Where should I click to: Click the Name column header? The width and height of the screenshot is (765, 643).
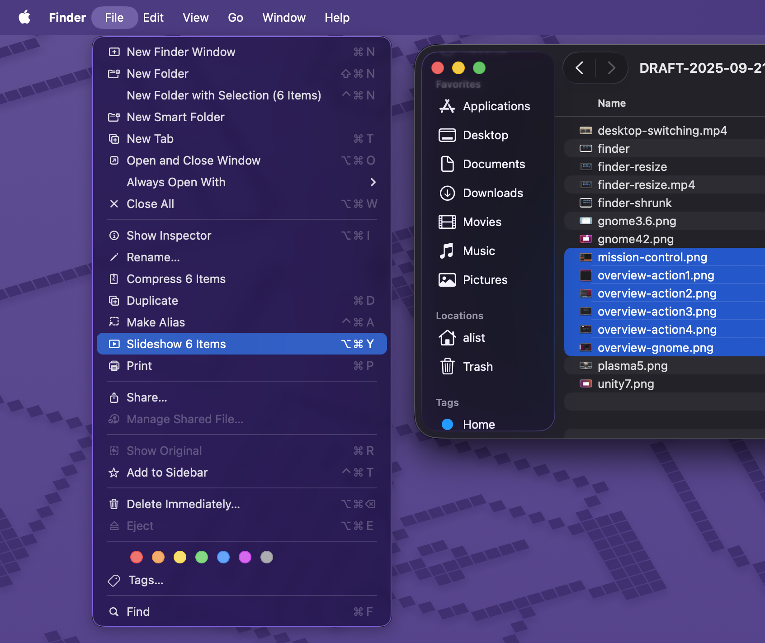[x=611, y=104]
